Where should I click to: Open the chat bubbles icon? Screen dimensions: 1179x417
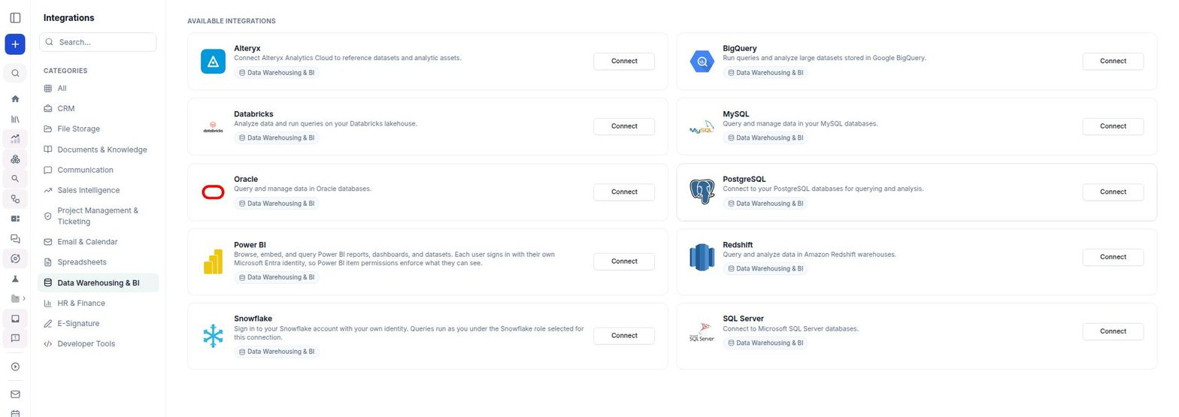click(15, 239)
